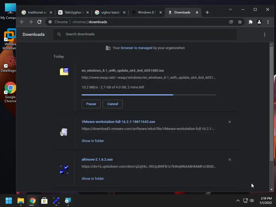
Task: Remove altmove-2.1.6.2.exe entry from list
Action: [230, 160]
